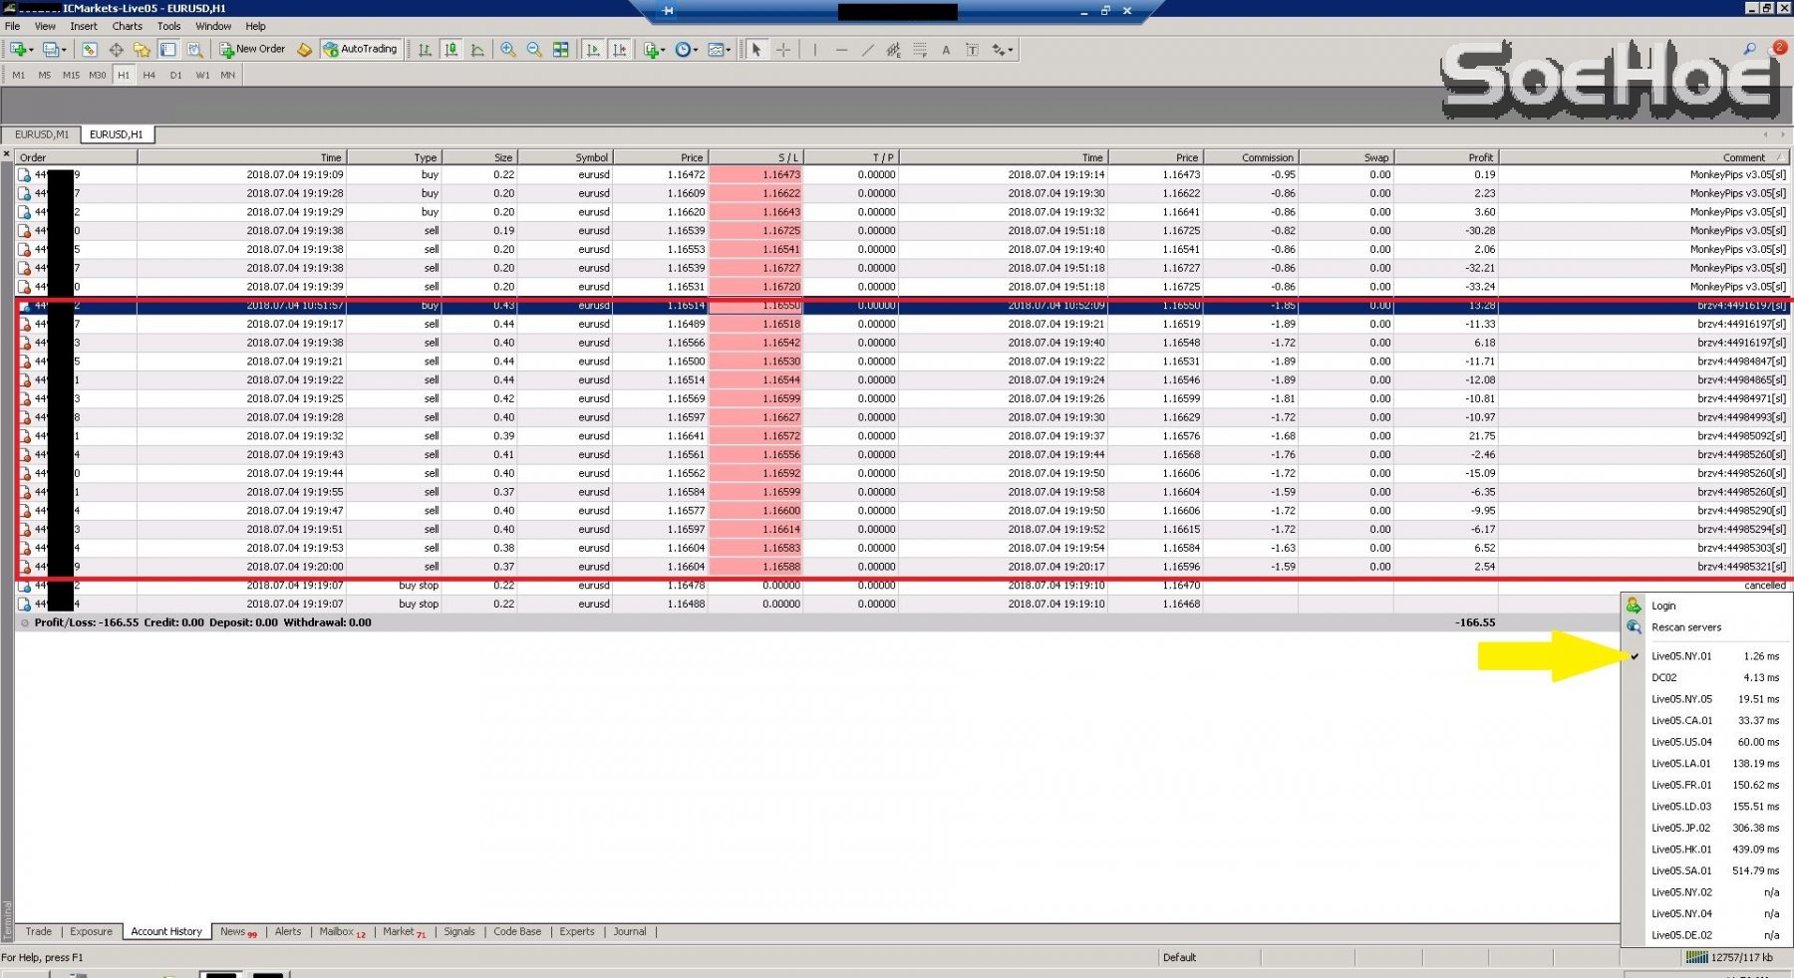
Task: Click the Tile Windows icon
Action: 561,50
